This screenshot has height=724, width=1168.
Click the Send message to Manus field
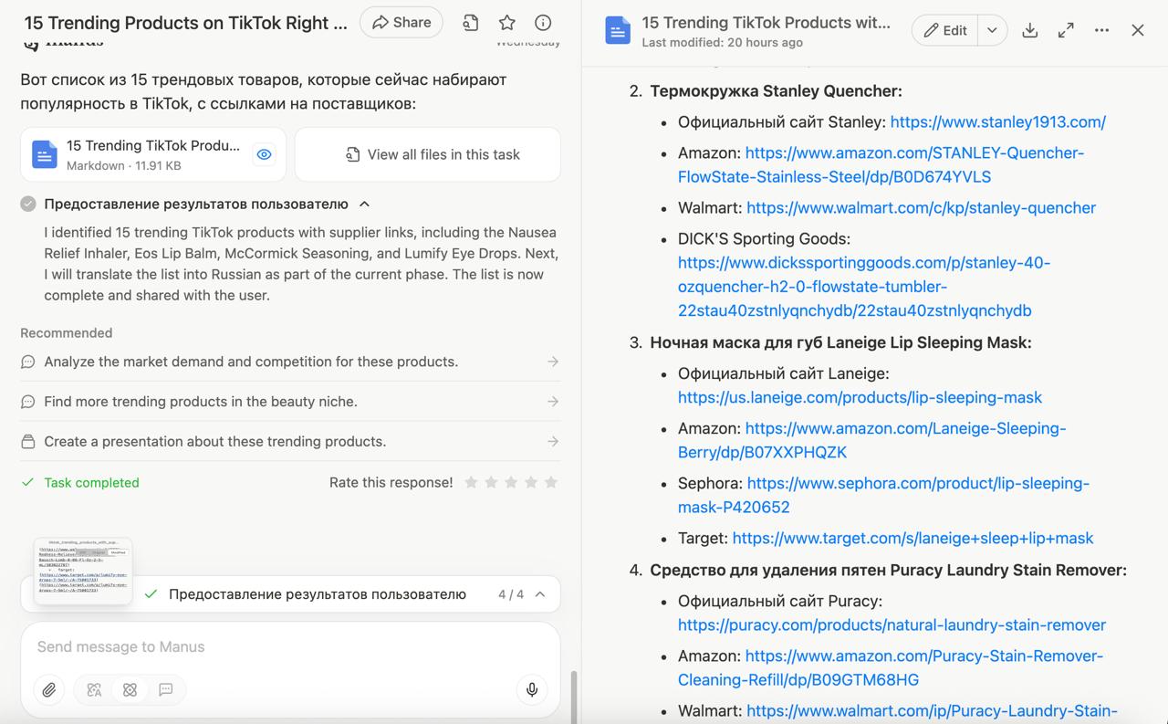pos(290,646)
